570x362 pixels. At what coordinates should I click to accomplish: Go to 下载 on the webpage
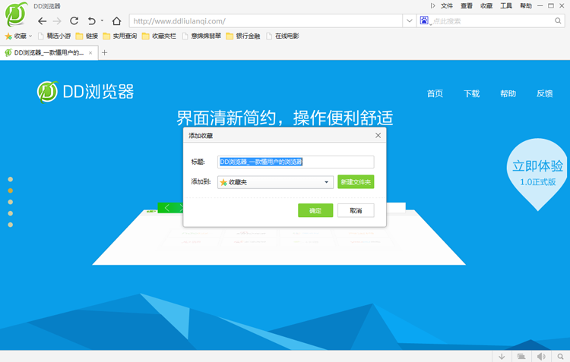tap(471, 93)
